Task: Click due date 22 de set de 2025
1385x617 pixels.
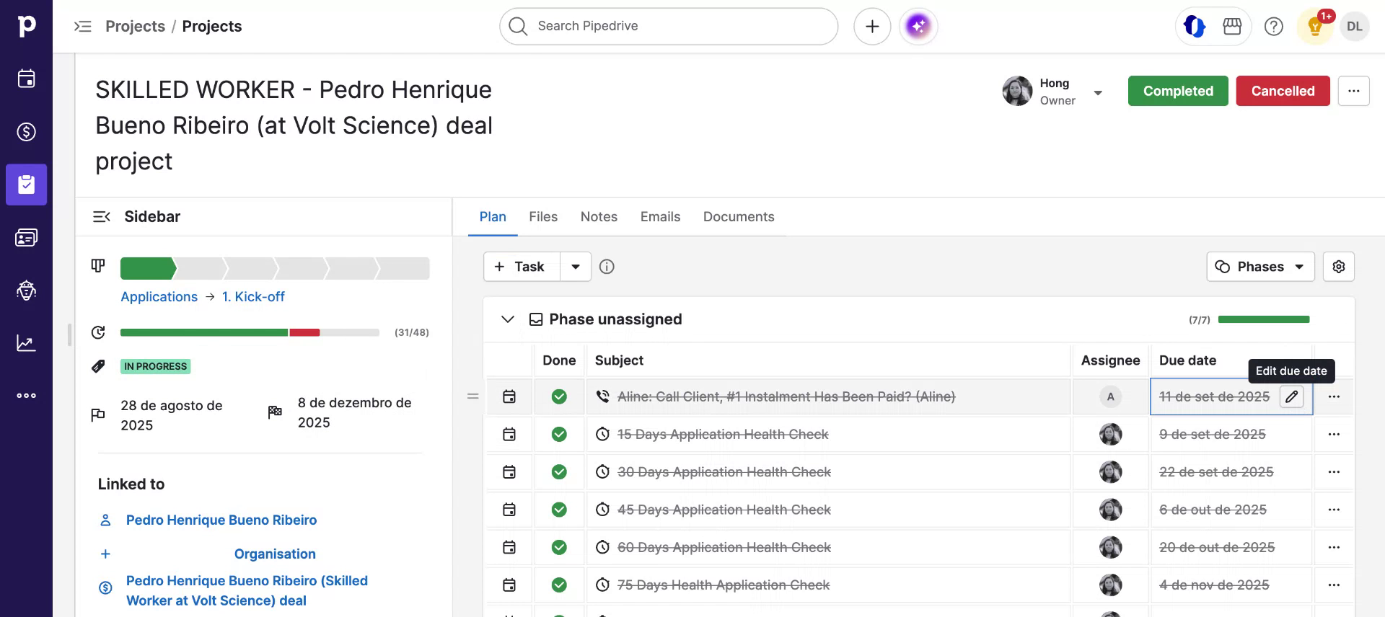Action: tap(1216, 472)
